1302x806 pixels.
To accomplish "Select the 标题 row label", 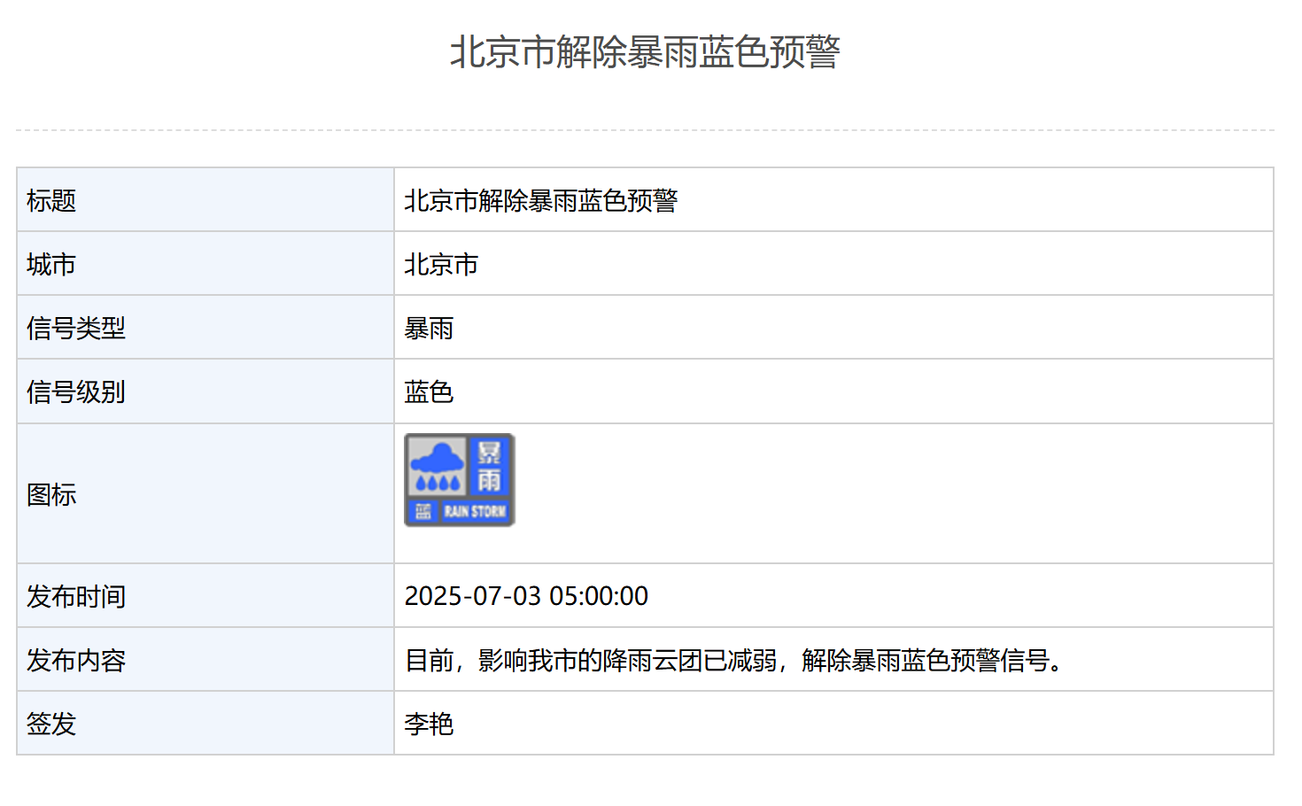I will [x=51, y=201].
